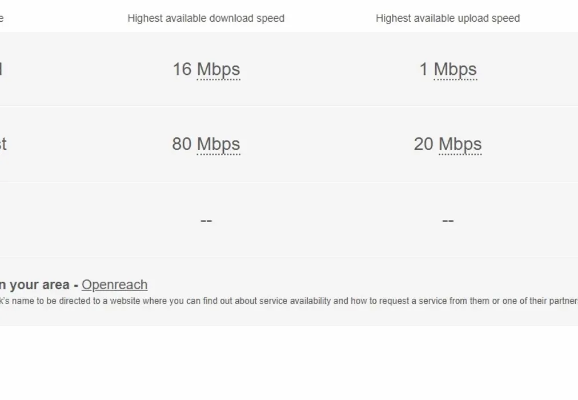The width and height of the screenshot is (578, 400).
Task: Click the number 1 upload value
Action: (423, 69)
